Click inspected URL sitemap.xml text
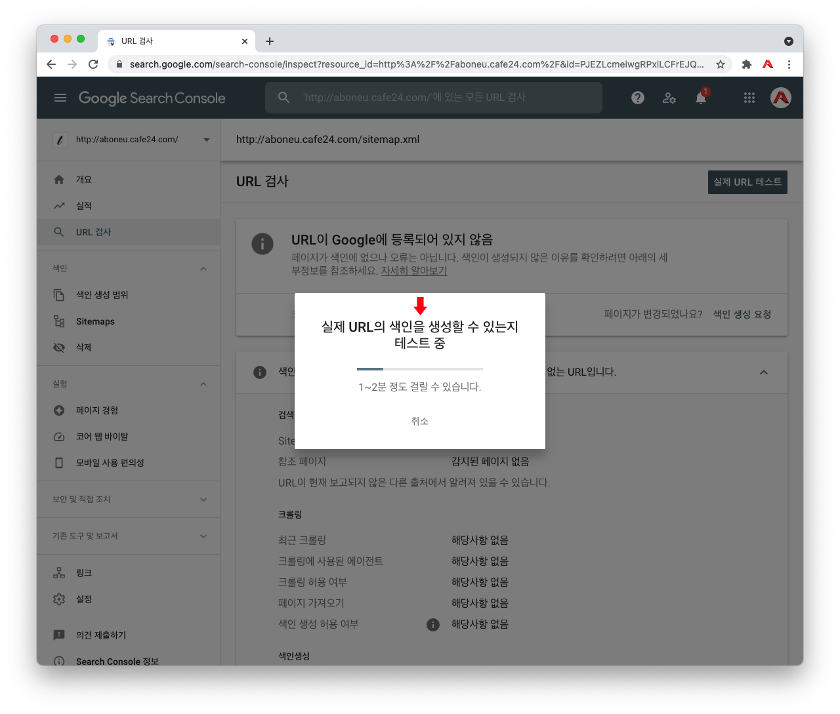 [x=327, y=140]
